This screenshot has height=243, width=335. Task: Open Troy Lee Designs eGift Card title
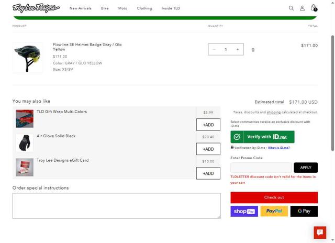click(x=63, y=160)
